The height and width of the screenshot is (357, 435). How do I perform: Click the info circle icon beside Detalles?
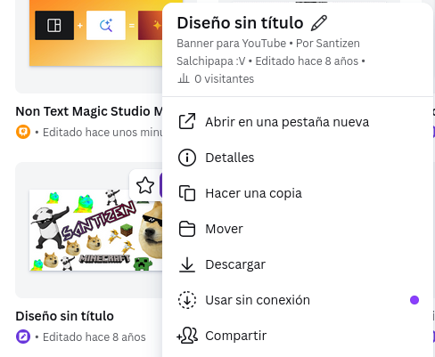[x=187, y=158]
